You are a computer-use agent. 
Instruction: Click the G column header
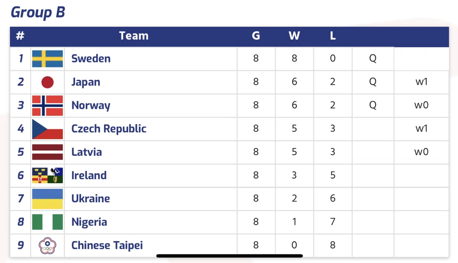point(256,36)
